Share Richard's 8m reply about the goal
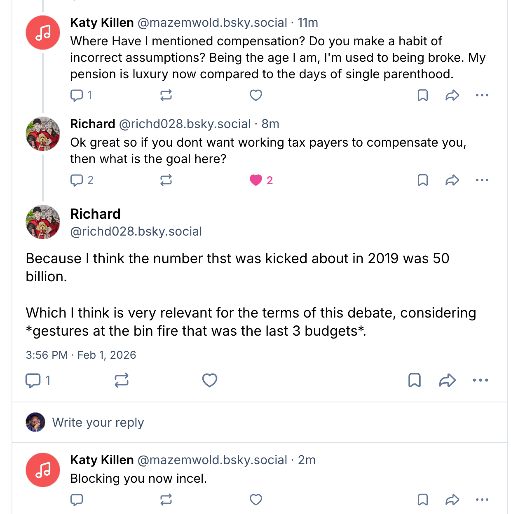This screenshot has width=511, height=514. coord(452,180)
